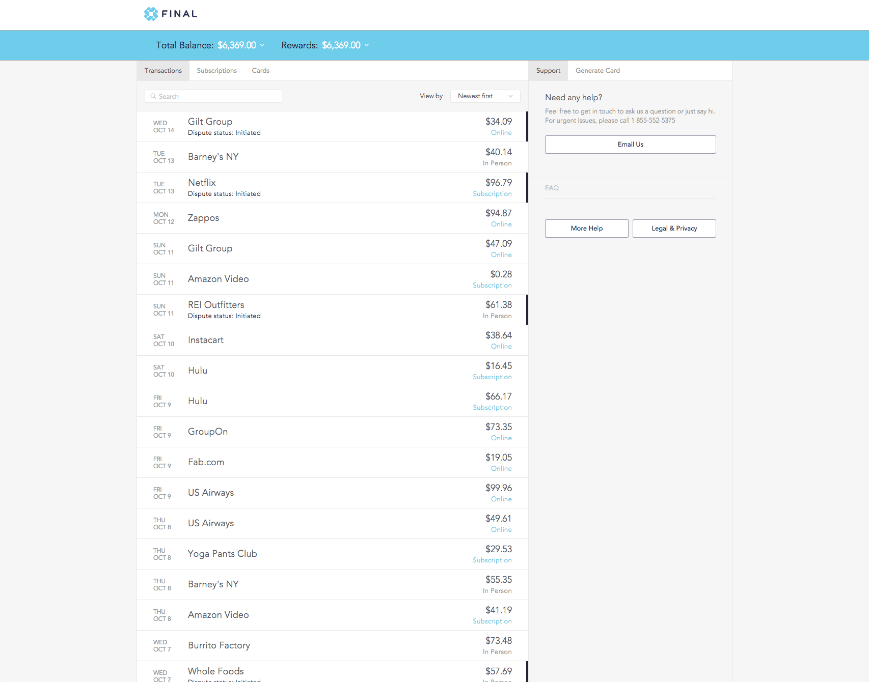Open the Gilt Group Oct 11 transaction
This screenshot has width=869, height=682.
pos(332,249)
